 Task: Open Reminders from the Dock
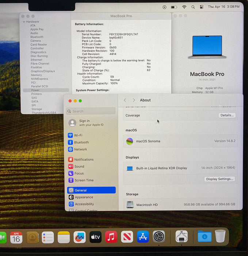(48, 237)
